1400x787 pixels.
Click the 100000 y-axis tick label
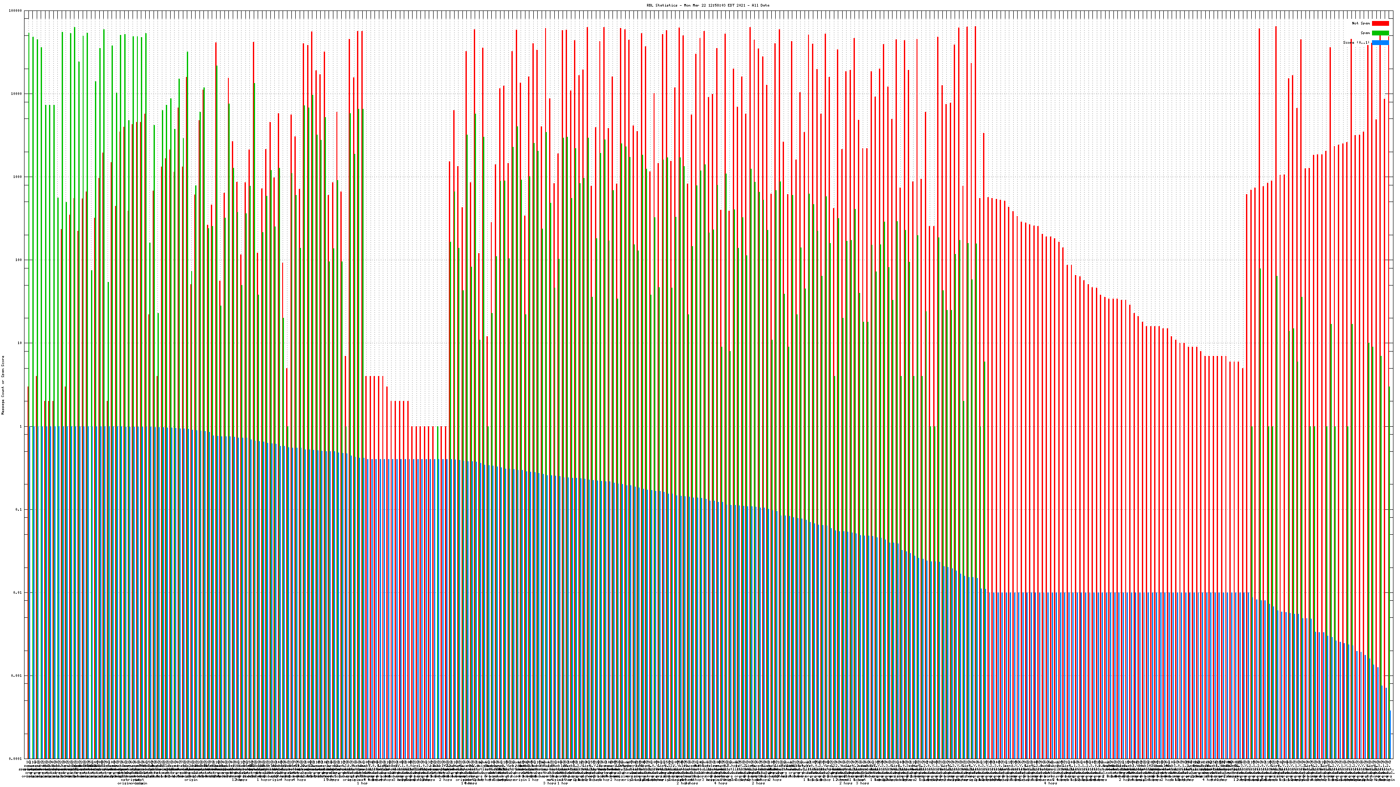tap(16, 11)
